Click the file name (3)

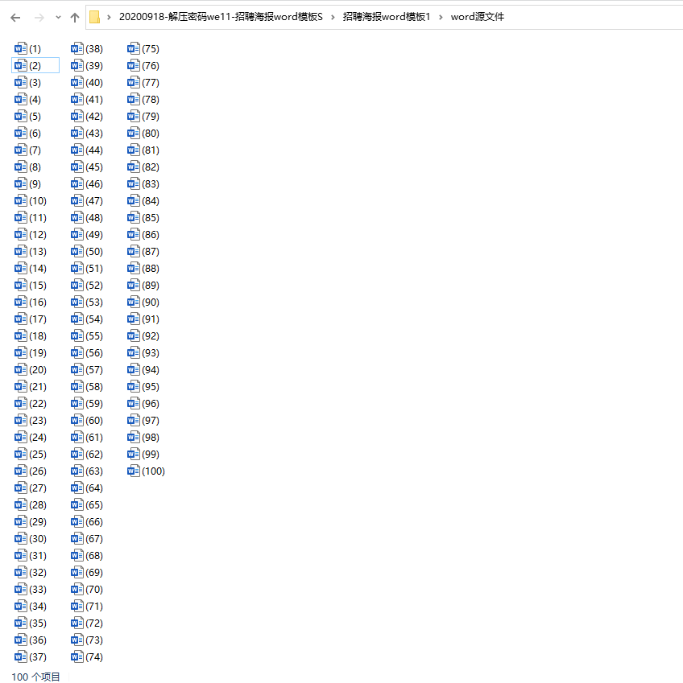pyautogui.click(x=35, y=82)
